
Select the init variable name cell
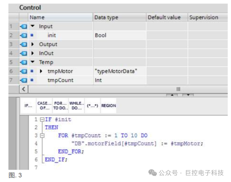tap(52, 35)
